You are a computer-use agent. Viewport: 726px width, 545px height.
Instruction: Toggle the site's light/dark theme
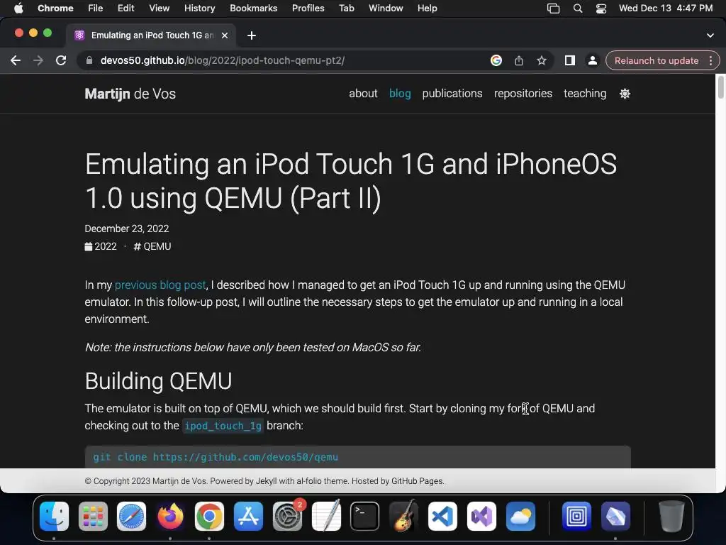click(625, 94)
